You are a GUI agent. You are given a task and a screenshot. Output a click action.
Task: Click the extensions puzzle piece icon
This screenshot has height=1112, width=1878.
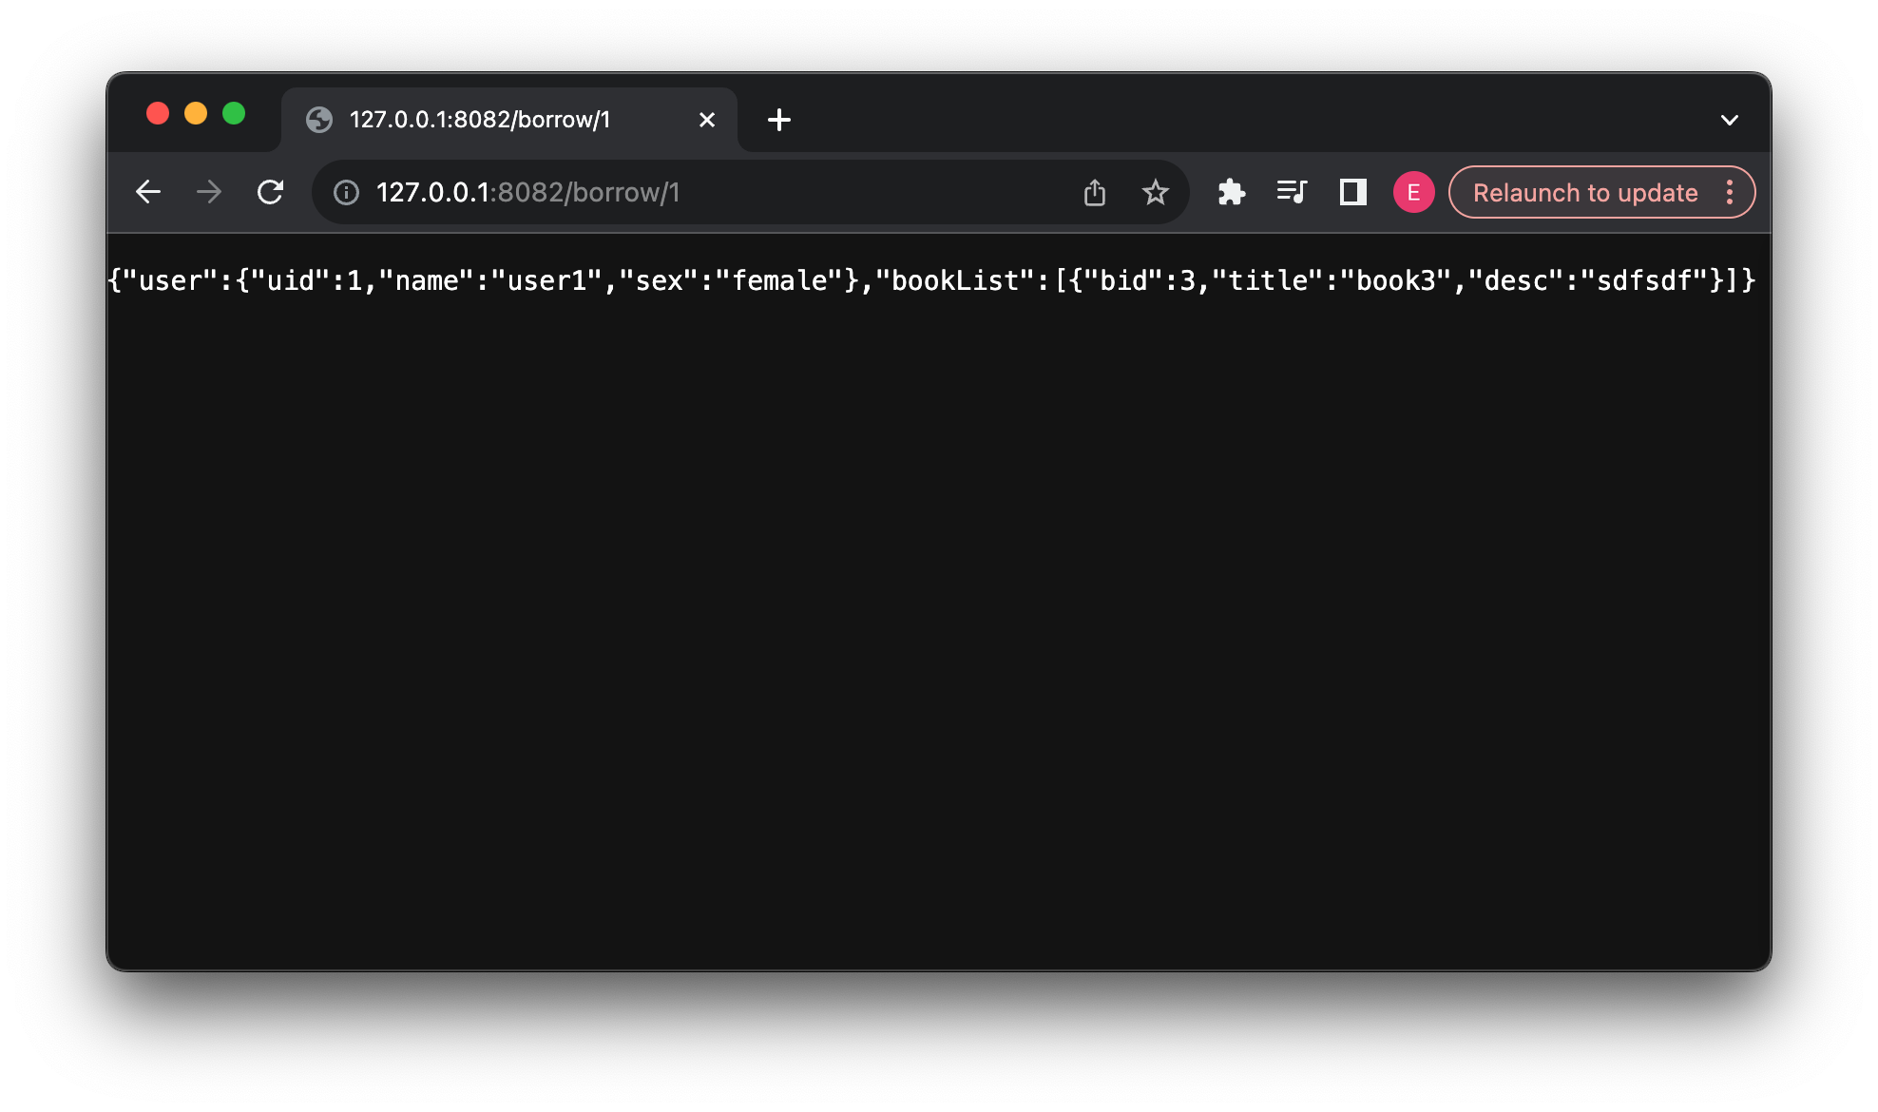pos(1232,191)
